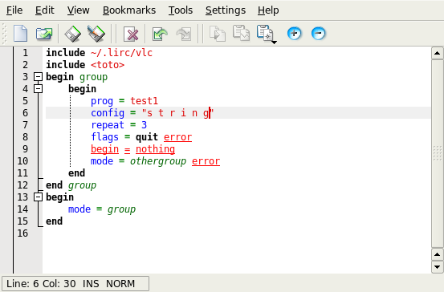
Task: Click the "mode" keyword on line 14
Action: [79, 209]
